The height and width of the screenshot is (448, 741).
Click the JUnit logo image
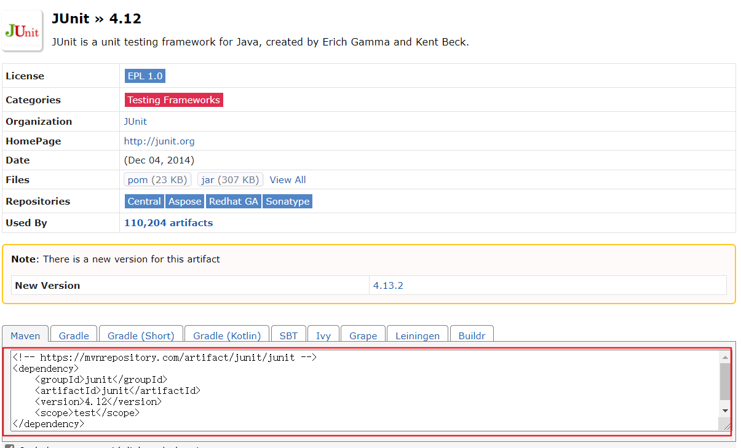[x=23, y=31]
